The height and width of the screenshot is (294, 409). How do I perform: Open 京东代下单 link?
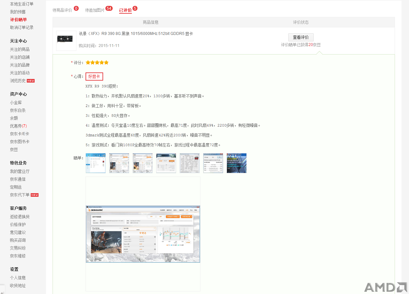(20, 195)
